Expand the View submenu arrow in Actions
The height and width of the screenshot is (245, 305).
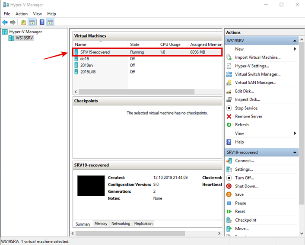pyautogui.click(x=295, y=133)
